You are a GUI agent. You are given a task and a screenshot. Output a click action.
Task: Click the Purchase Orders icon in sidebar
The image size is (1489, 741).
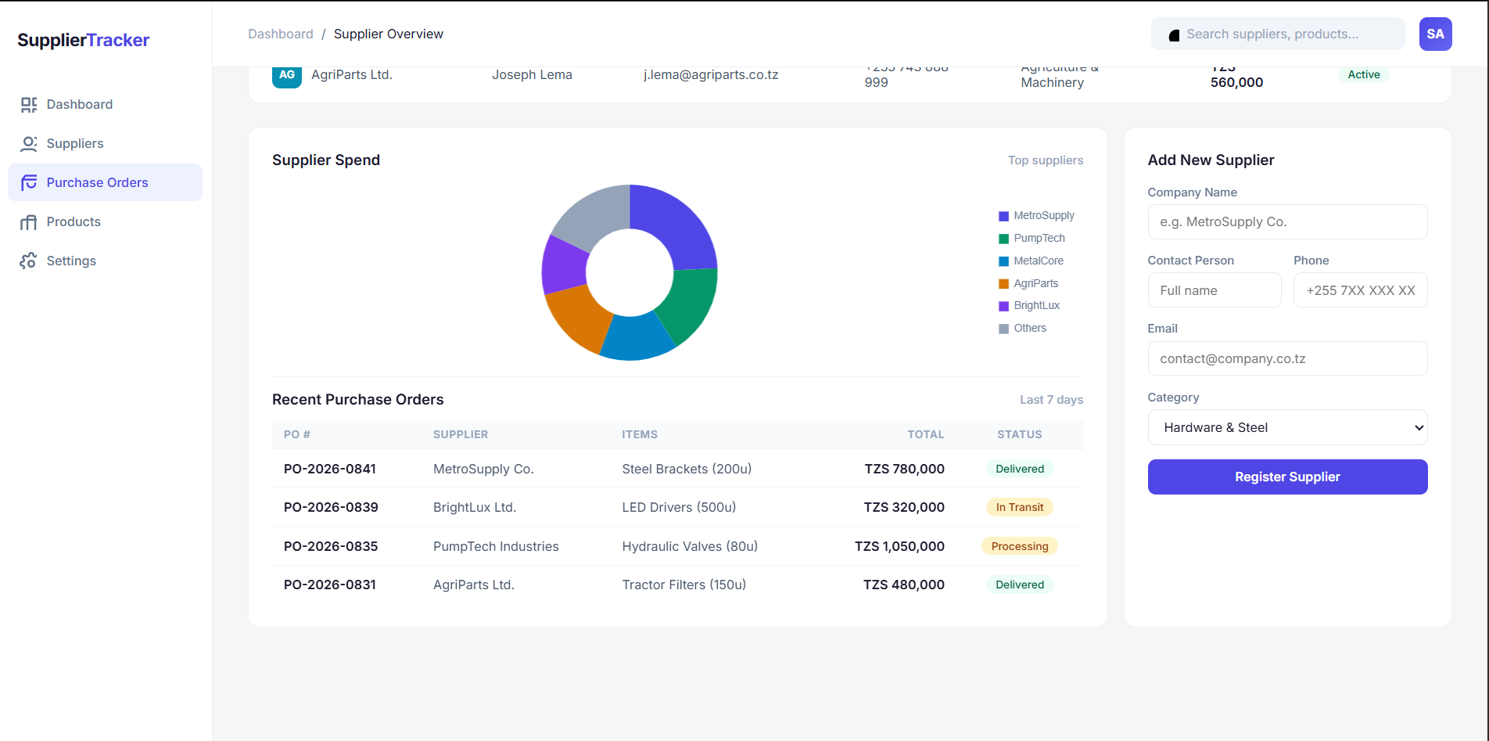[x=29, y=183]
